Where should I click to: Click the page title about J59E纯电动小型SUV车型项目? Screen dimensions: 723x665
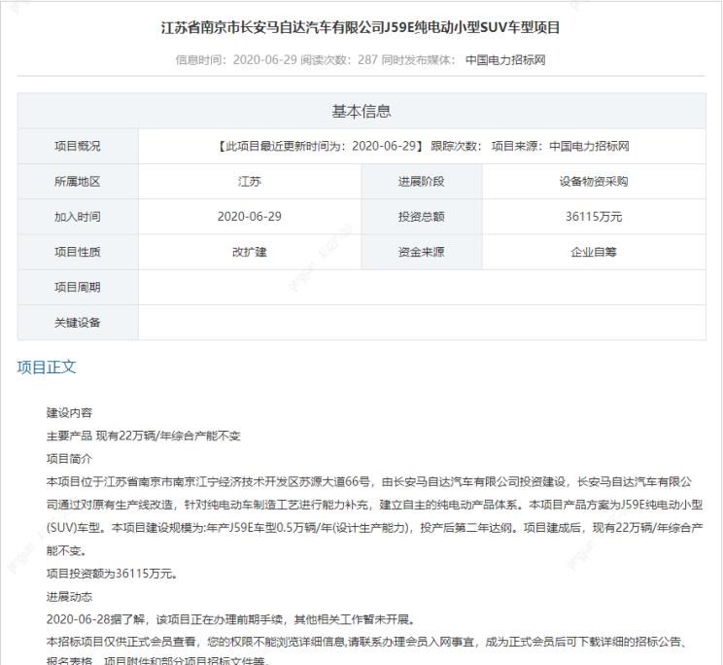[x=361, y=27]
